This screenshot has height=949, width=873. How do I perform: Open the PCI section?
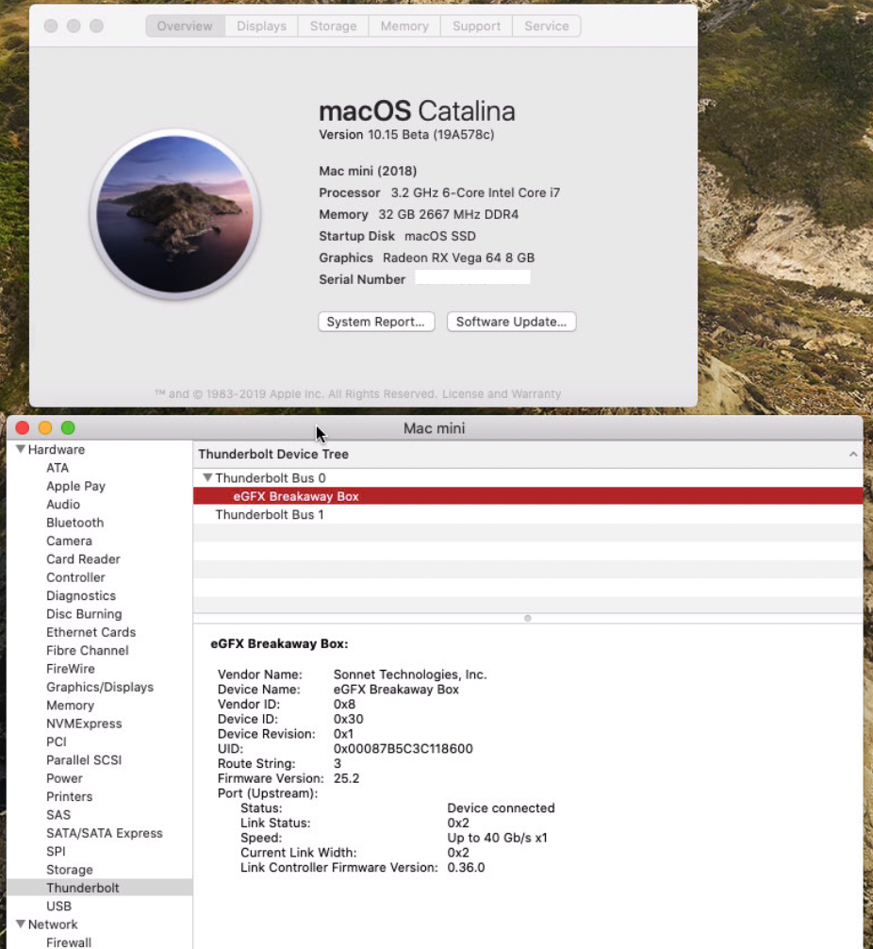57,741
